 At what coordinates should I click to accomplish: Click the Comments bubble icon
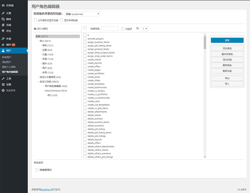pyautogui.click(x=3, y=31)
